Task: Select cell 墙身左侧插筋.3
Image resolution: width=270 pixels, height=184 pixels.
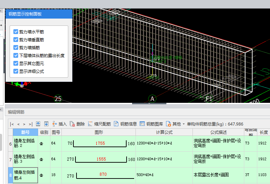Action: click(x=25, y=159)
